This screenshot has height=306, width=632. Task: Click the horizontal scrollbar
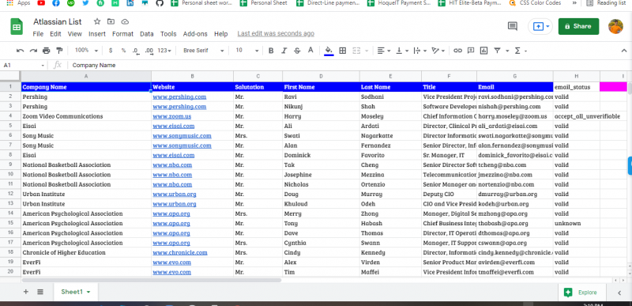coord(152,280)
